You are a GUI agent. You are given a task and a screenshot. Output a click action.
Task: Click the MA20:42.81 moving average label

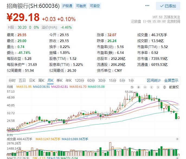(60, 87)
